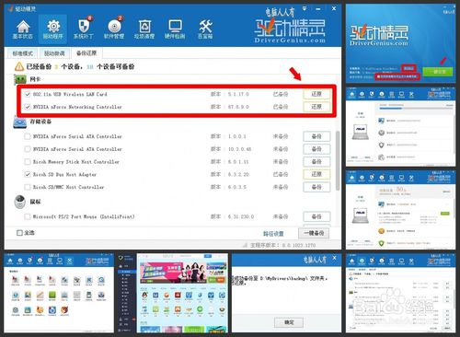The image size is (460, 337).
Task: Click 还原 for Ricoh SD Bus Host Adapter
Action: point(316,174)
